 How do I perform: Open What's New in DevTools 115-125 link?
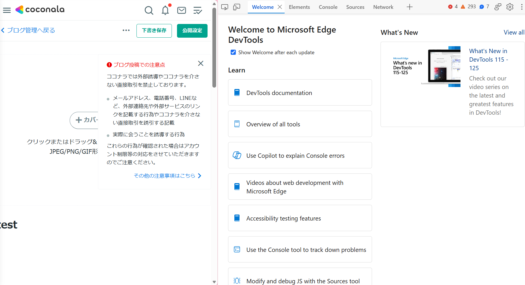(488, 59)
